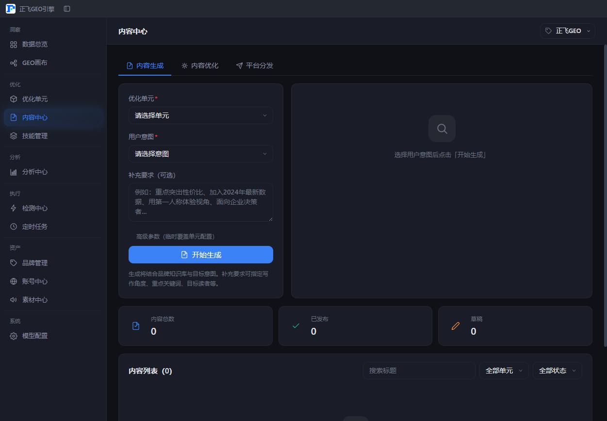Screen dimensions: 607x421
Task: Click the 素材中心 speaker icon
Action: point(14,300)
